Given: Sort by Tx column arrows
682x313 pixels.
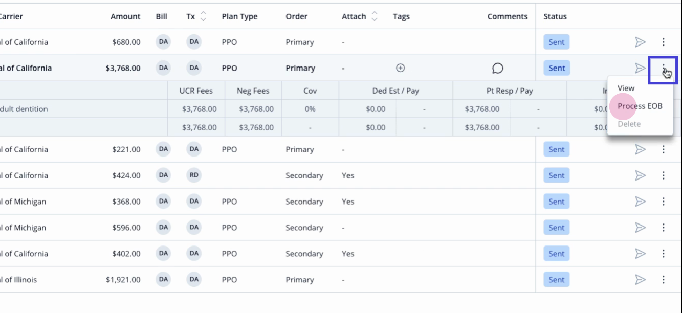Looking at the screenshot, I should (203, 16).
